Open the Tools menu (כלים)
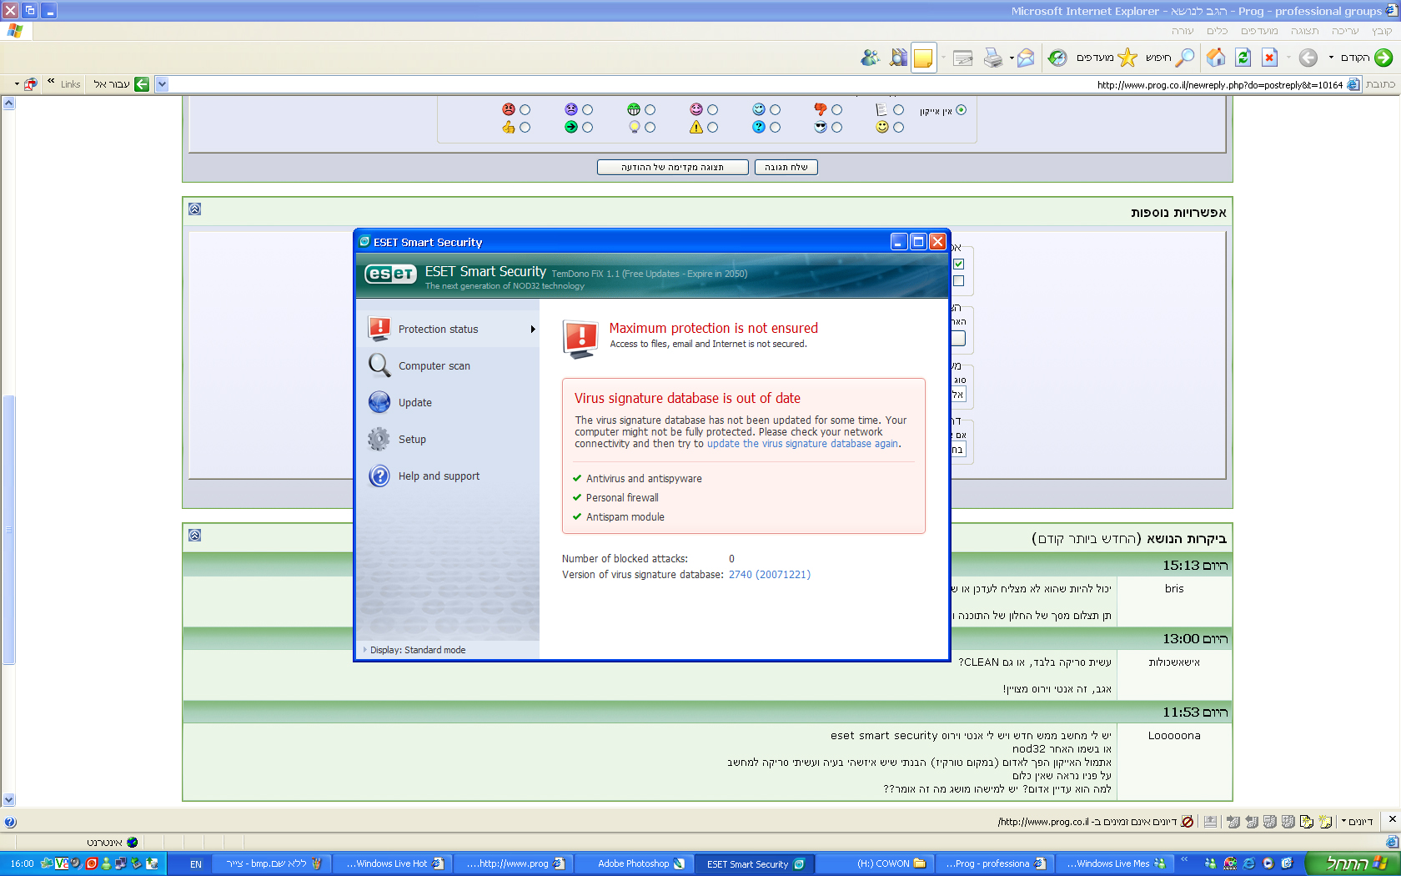The height and width of the screenshot is (876, 1401). (1218, 31)
